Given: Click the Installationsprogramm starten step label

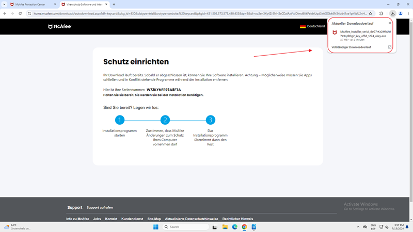Looking at the screenshot, I should (120, 133).
